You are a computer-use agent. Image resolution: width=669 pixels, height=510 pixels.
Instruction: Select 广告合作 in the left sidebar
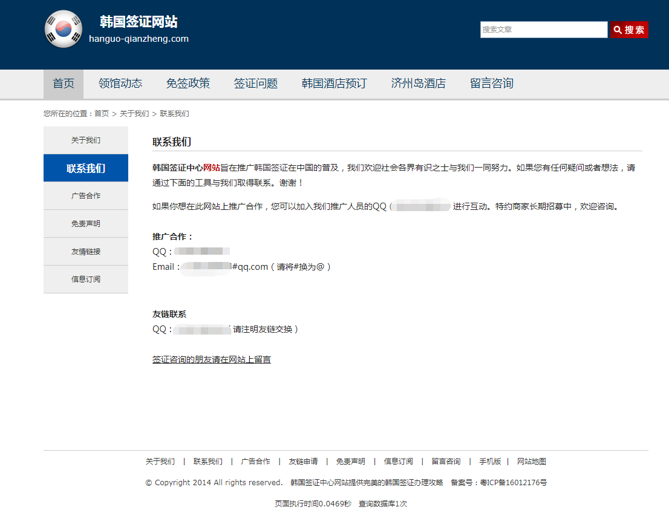tap(86, 196)
